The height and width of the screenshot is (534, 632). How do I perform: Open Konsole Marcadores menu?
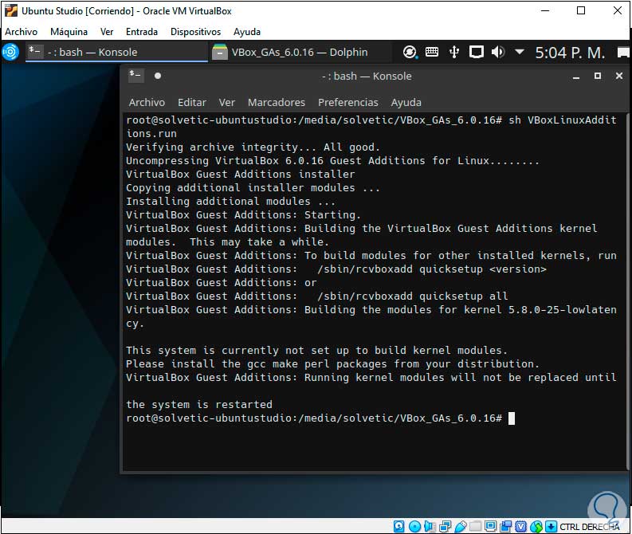(x=276, y=102)
